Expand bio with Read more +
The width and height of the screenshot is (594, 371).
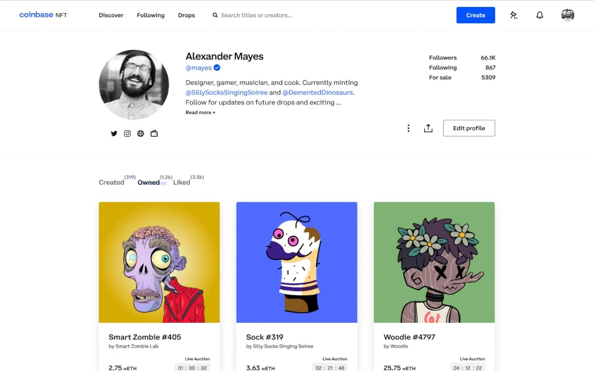[x=200, y=113]
